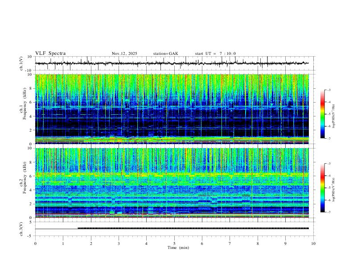Click the "6" tick on the Time axis

pyautogui.click(x=202, y=244)
